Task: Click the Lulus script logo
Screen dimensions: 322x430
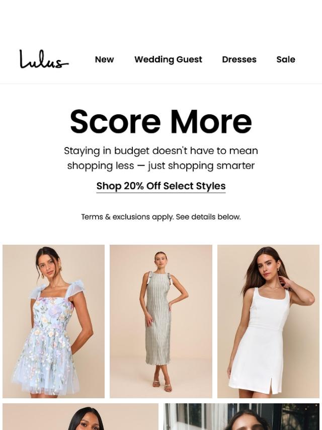Action: (44, 59)
